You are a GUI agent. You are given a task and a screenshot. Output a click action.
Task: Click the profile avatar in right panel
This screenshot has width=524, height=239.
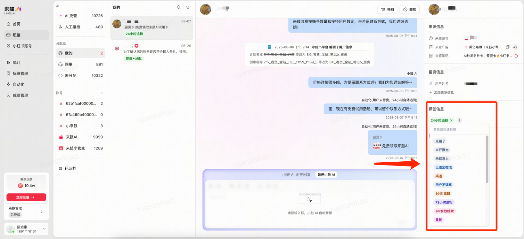[434, 10]
